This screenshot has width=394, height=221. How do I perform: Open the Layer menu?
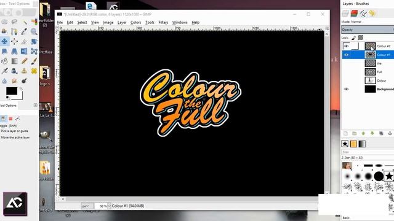[x=122, y=23]
